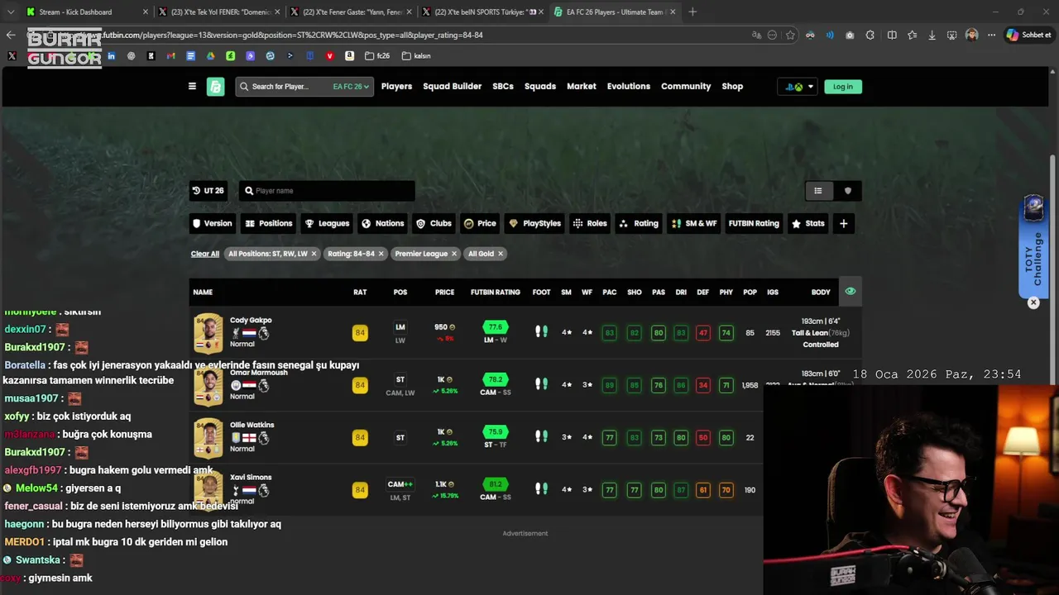This screenshot has height=595, width=1059.
Task: Sort table by PAC column
Action: tap(610, 293)
